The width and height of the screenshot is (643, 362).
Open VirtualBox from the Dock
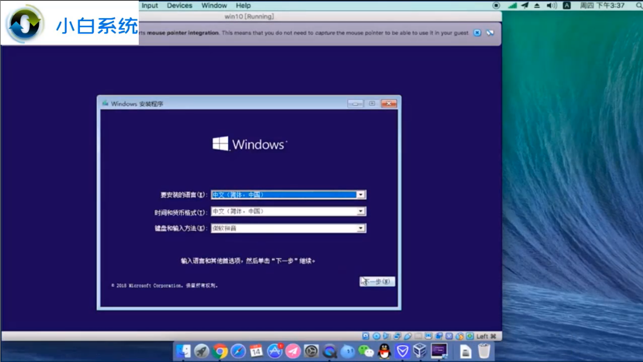click(419, 351)
